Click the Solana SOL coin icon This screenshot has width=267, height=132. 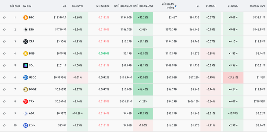point(25,65)
